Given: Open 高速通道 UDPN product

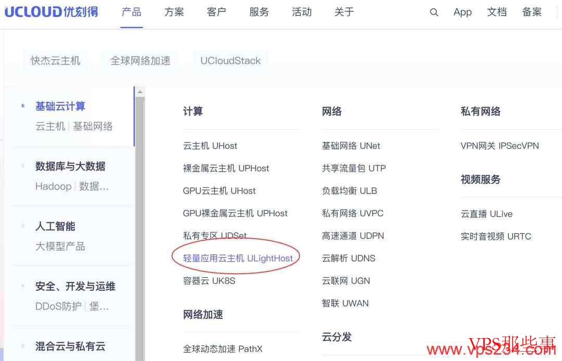Looking at the screenshot, I should tap(353, 236).
